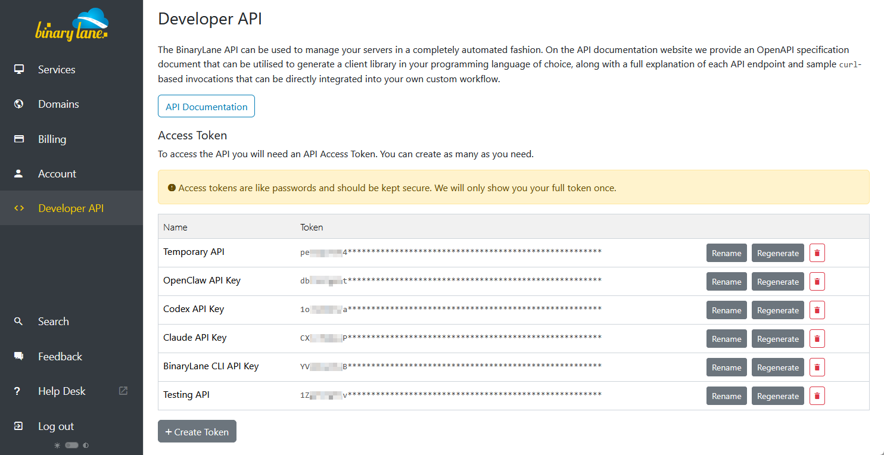Click the Services monitor icon
Image resolution: width=884 pixels, height=455 pixels.
click(19, 69)
